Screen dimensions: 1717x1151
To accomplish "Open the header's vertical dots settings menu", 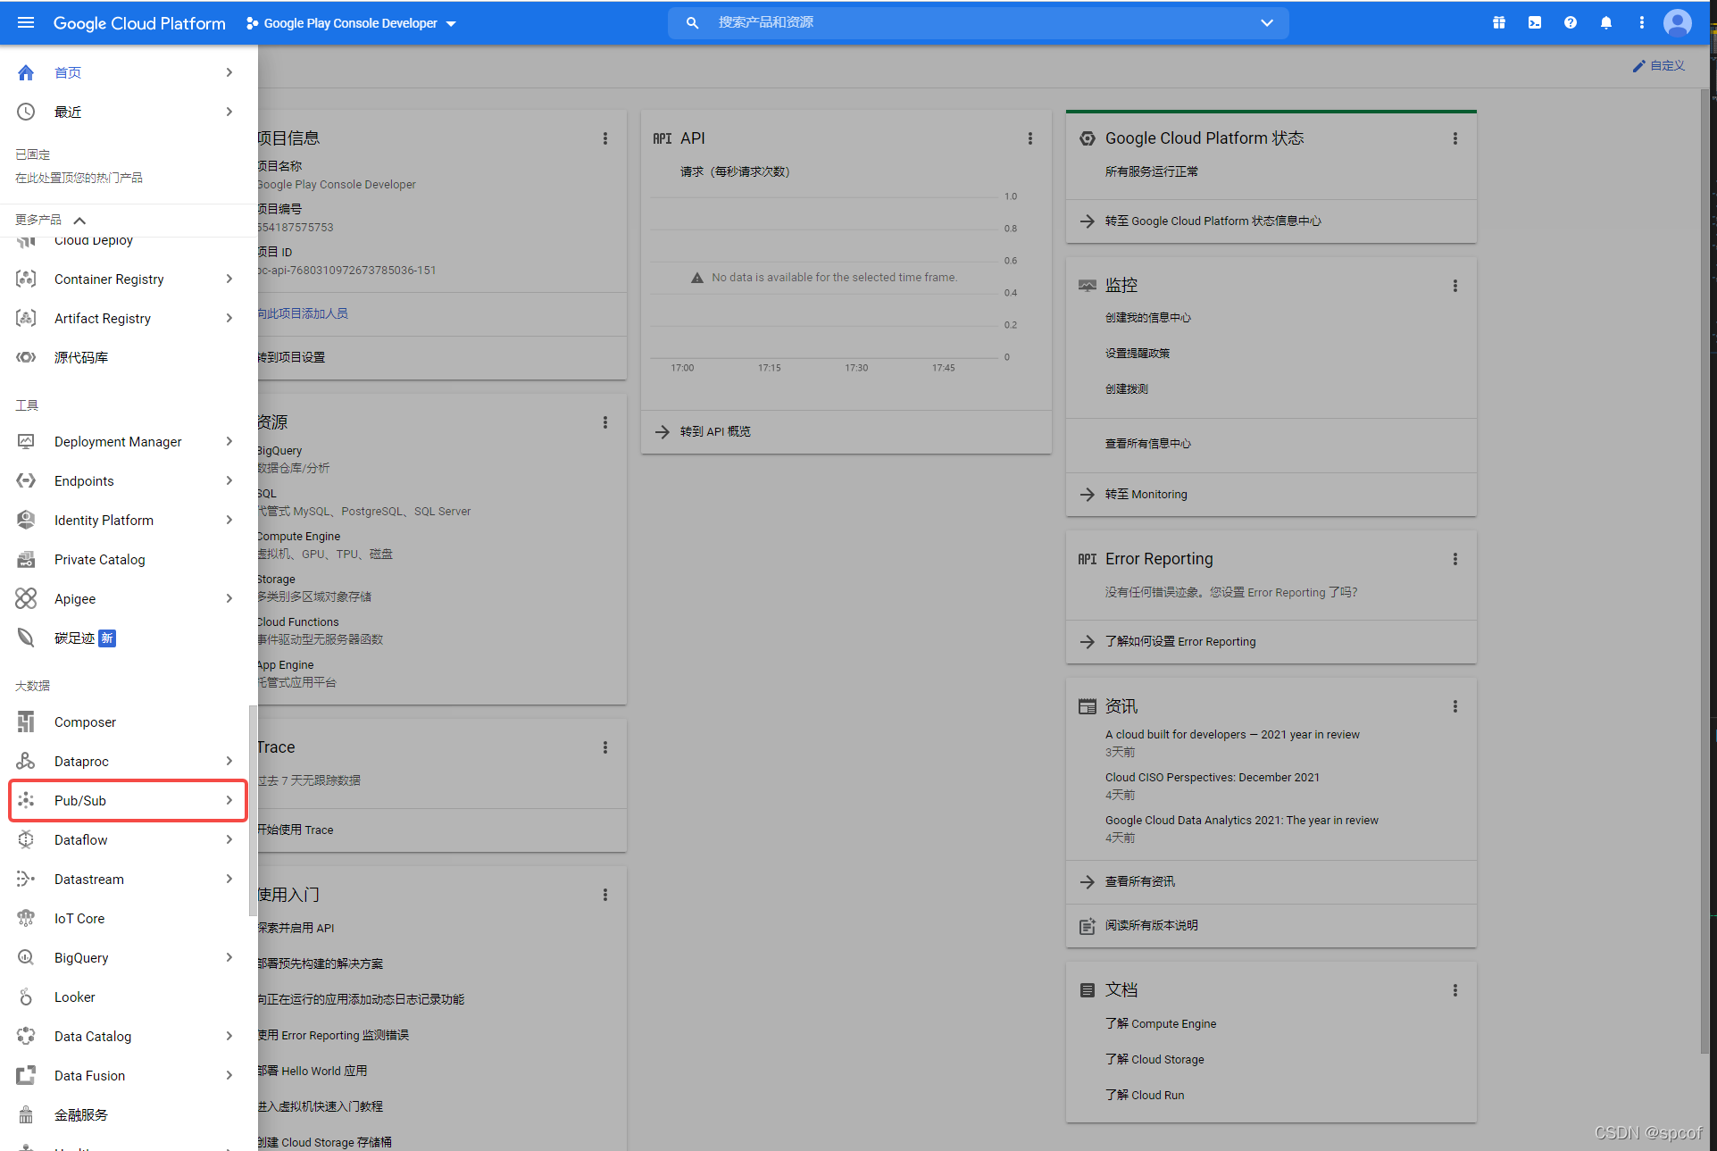I will coord(1641,22).
